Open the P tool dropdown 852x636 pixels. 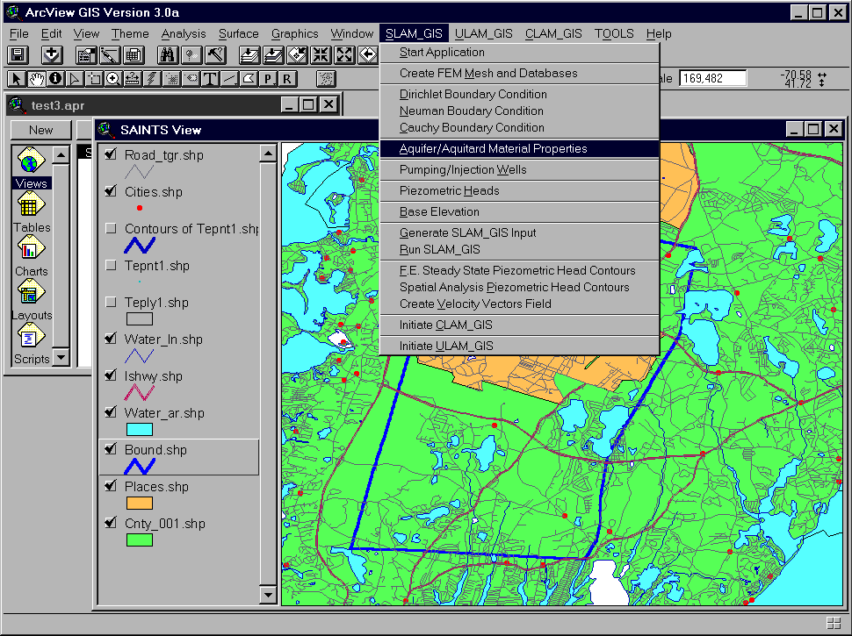[x=267, y=79]
